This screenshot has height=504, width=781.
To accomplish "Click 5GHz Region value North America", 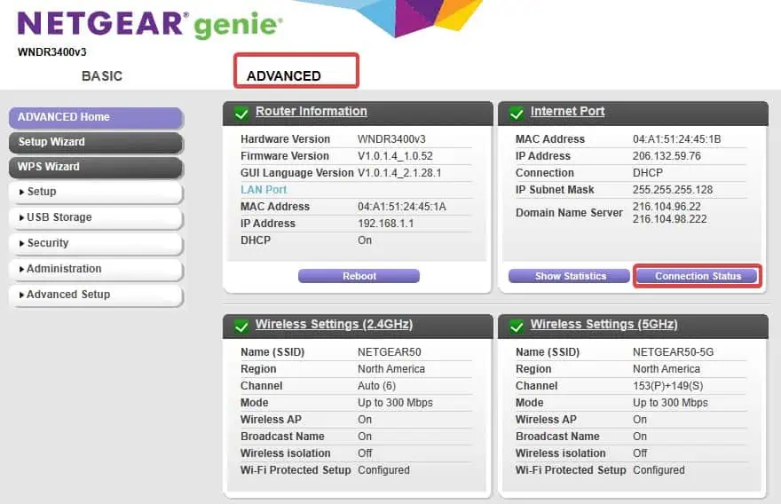I will [666, 369].
